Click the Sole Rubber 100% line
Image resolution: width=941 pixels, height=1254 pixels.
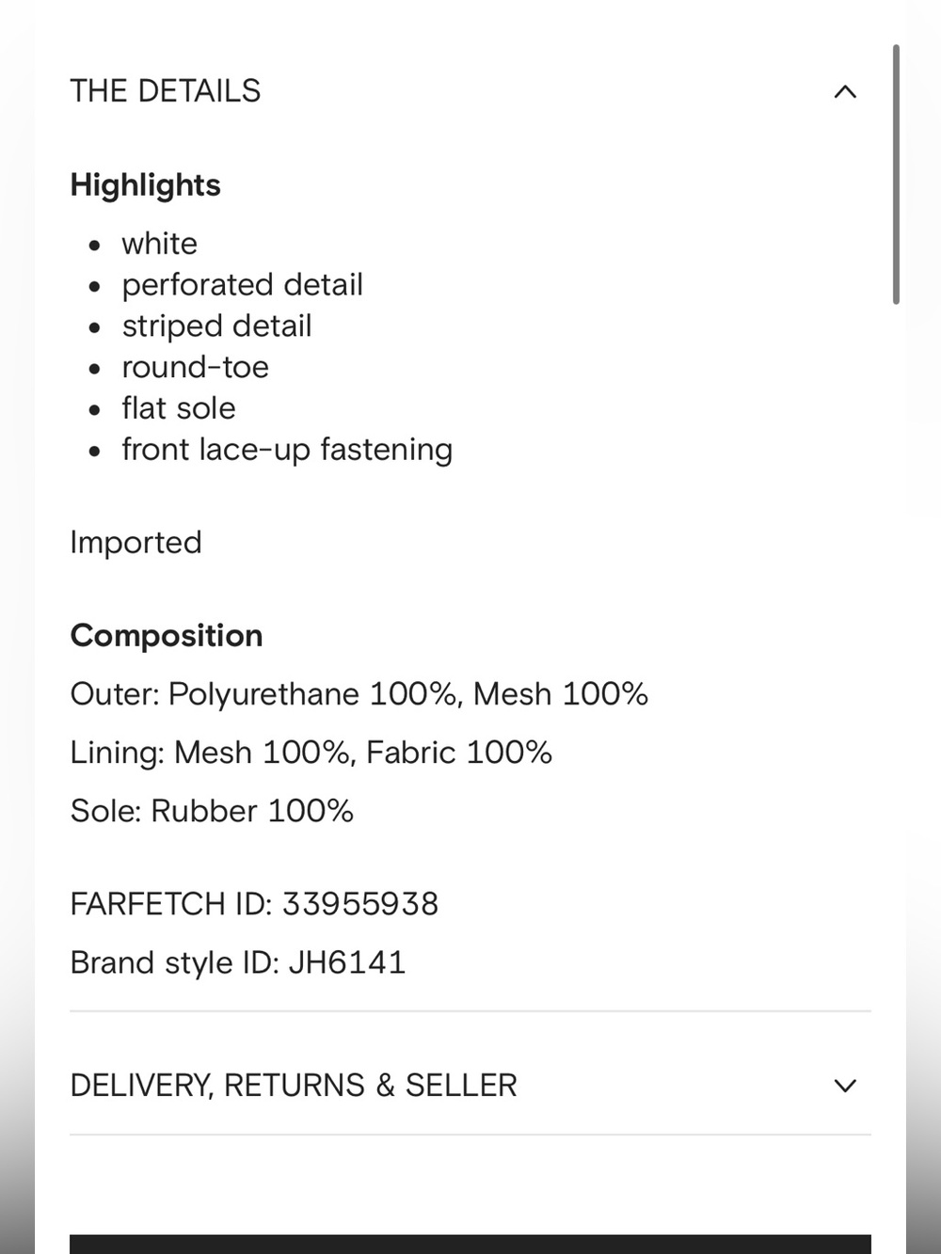(212, 811)
